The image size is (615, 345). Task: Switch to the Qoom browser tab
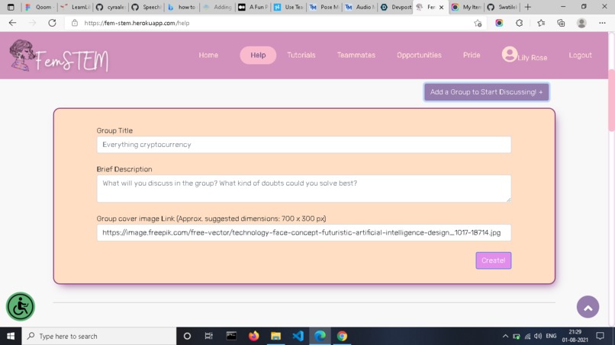(39, 7)
